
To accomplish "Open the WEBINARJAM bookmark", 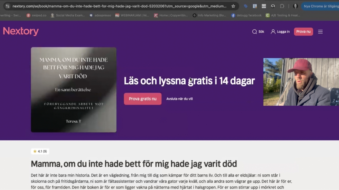I will point(132,15).
